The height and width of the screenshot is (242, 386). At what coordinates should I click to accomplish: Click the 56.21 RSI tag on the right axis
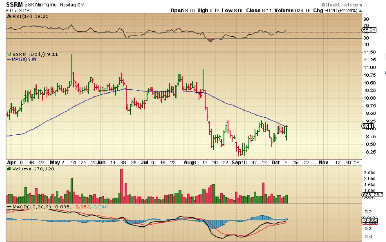tap(369, 30)
